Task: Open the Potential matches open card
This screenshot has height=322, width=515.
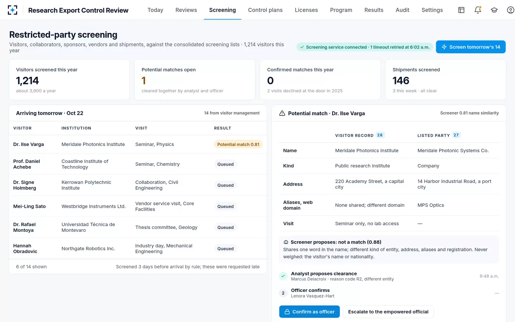Action: (195, 80)
